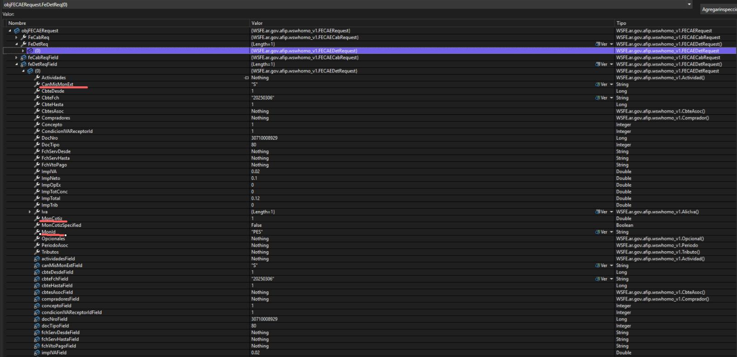Click the Ver magnifier icon in the CbteFch row

(597, 98)
